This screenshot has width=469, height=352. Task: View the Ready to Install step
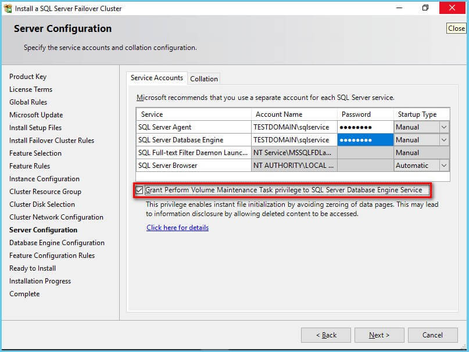[32, 268]
